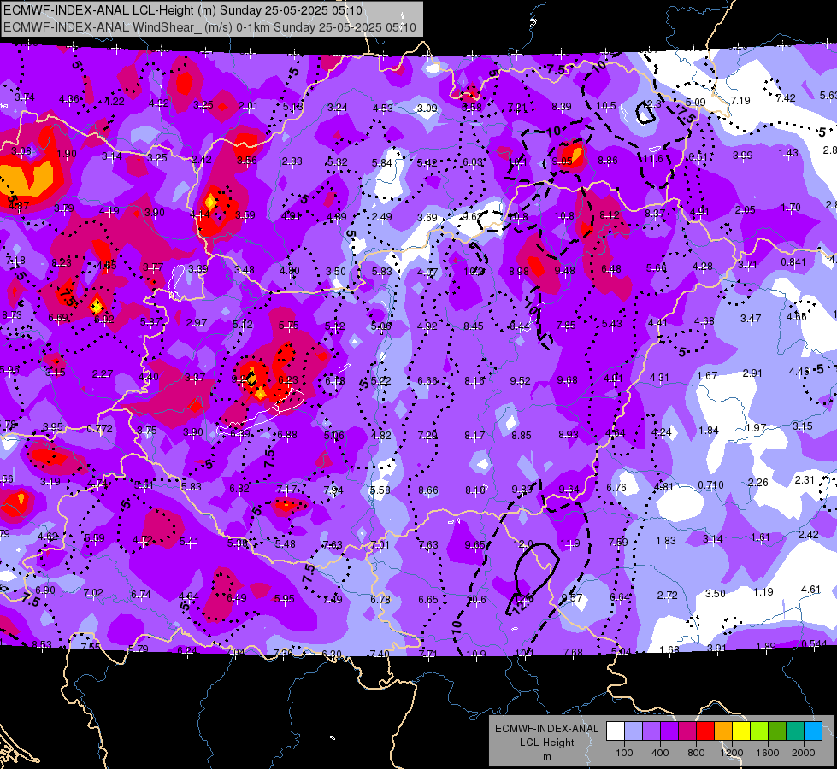Click the wind shear value 3.74

coord(25,97)
